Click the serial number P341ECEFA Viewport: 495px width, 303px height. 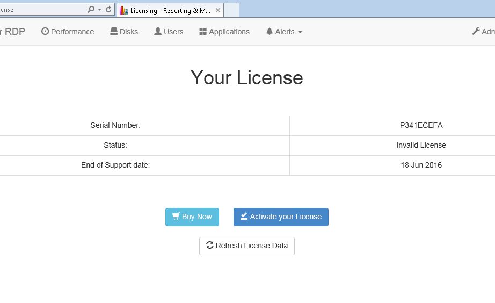coord(421,125)
